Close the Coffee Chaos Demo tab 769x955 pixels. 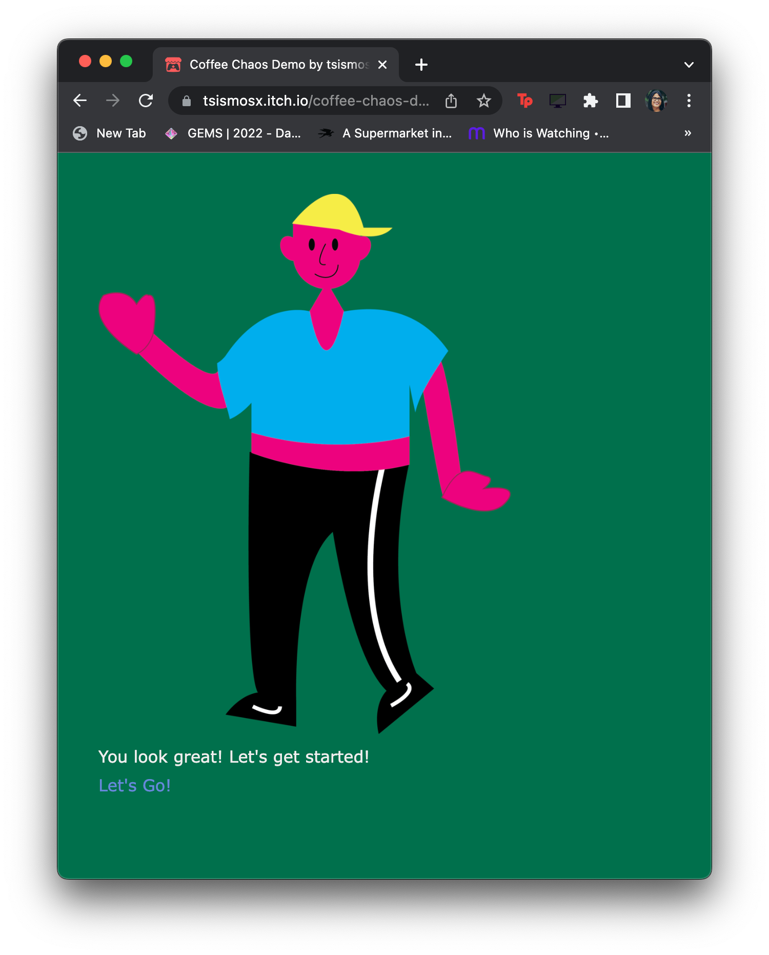pos(382,65)
